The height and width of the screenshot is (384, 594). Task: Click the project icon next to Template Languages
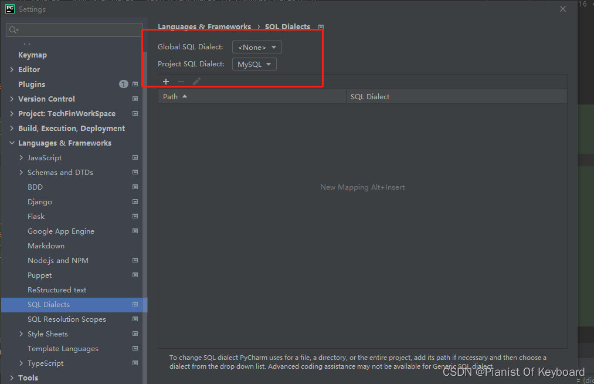135,348
